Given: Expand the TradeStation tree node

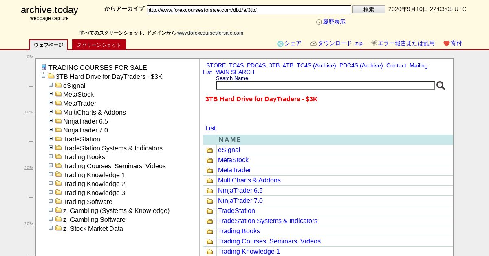Looking at the screenshot, I should [x=51, y=139].
